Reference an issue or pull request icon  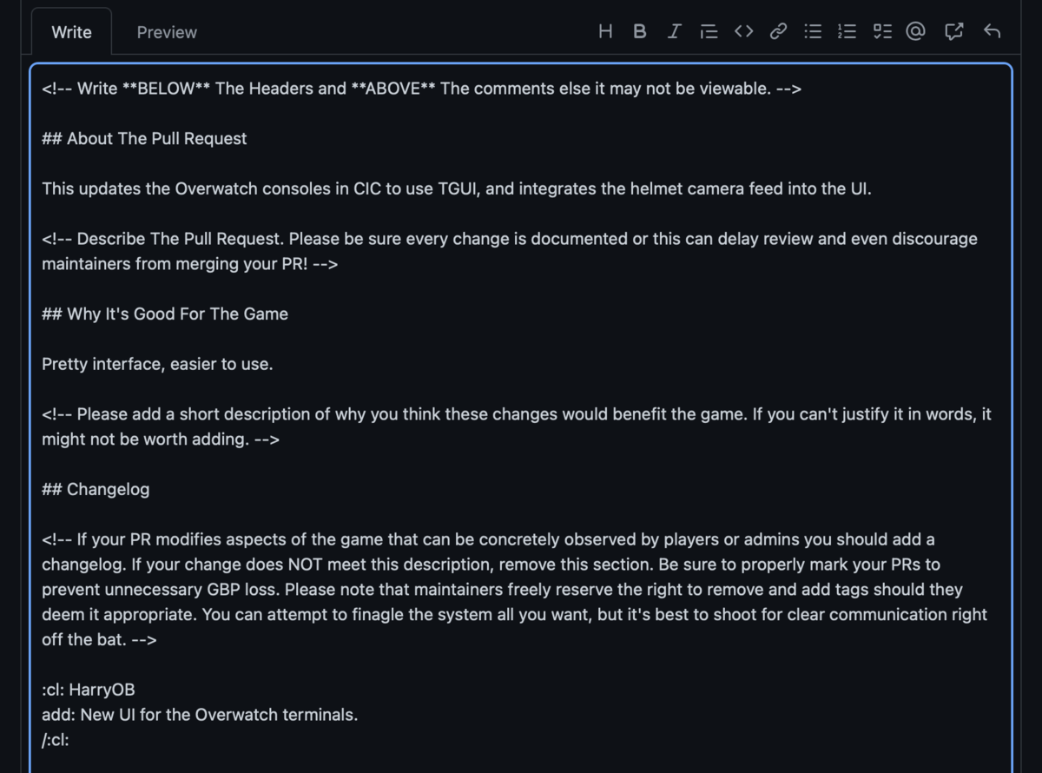pyautogui.click(x=953, y=32)
